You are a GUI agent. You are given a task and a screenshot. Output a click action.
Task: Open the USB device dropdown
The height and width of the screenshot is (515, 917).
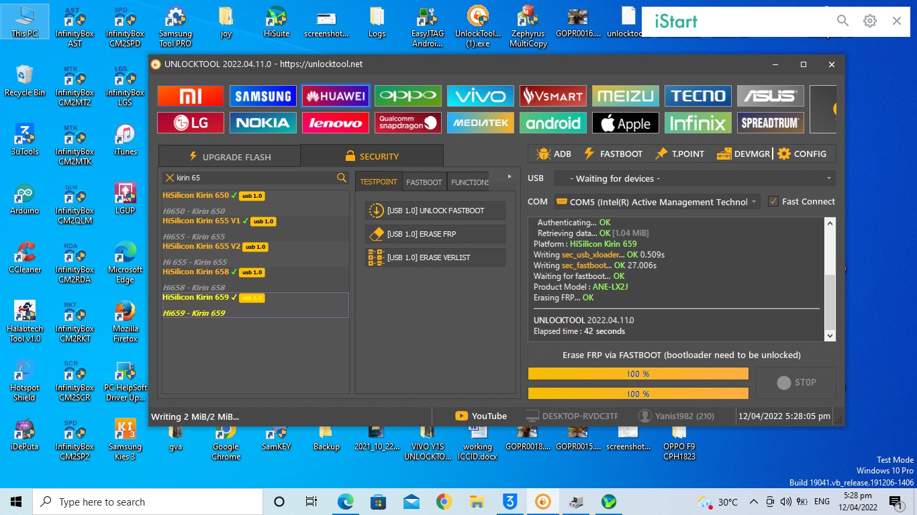[695, 178]
